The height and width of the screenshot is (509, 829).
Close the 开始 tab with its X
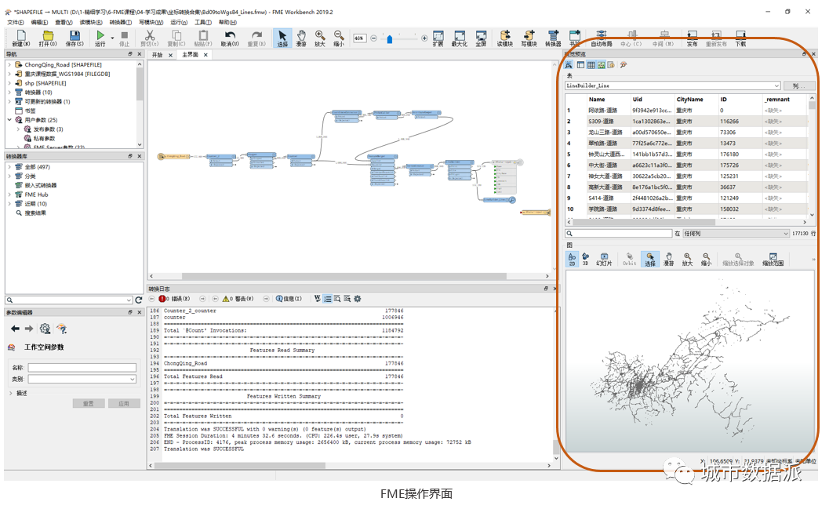(x=171, y=55)
